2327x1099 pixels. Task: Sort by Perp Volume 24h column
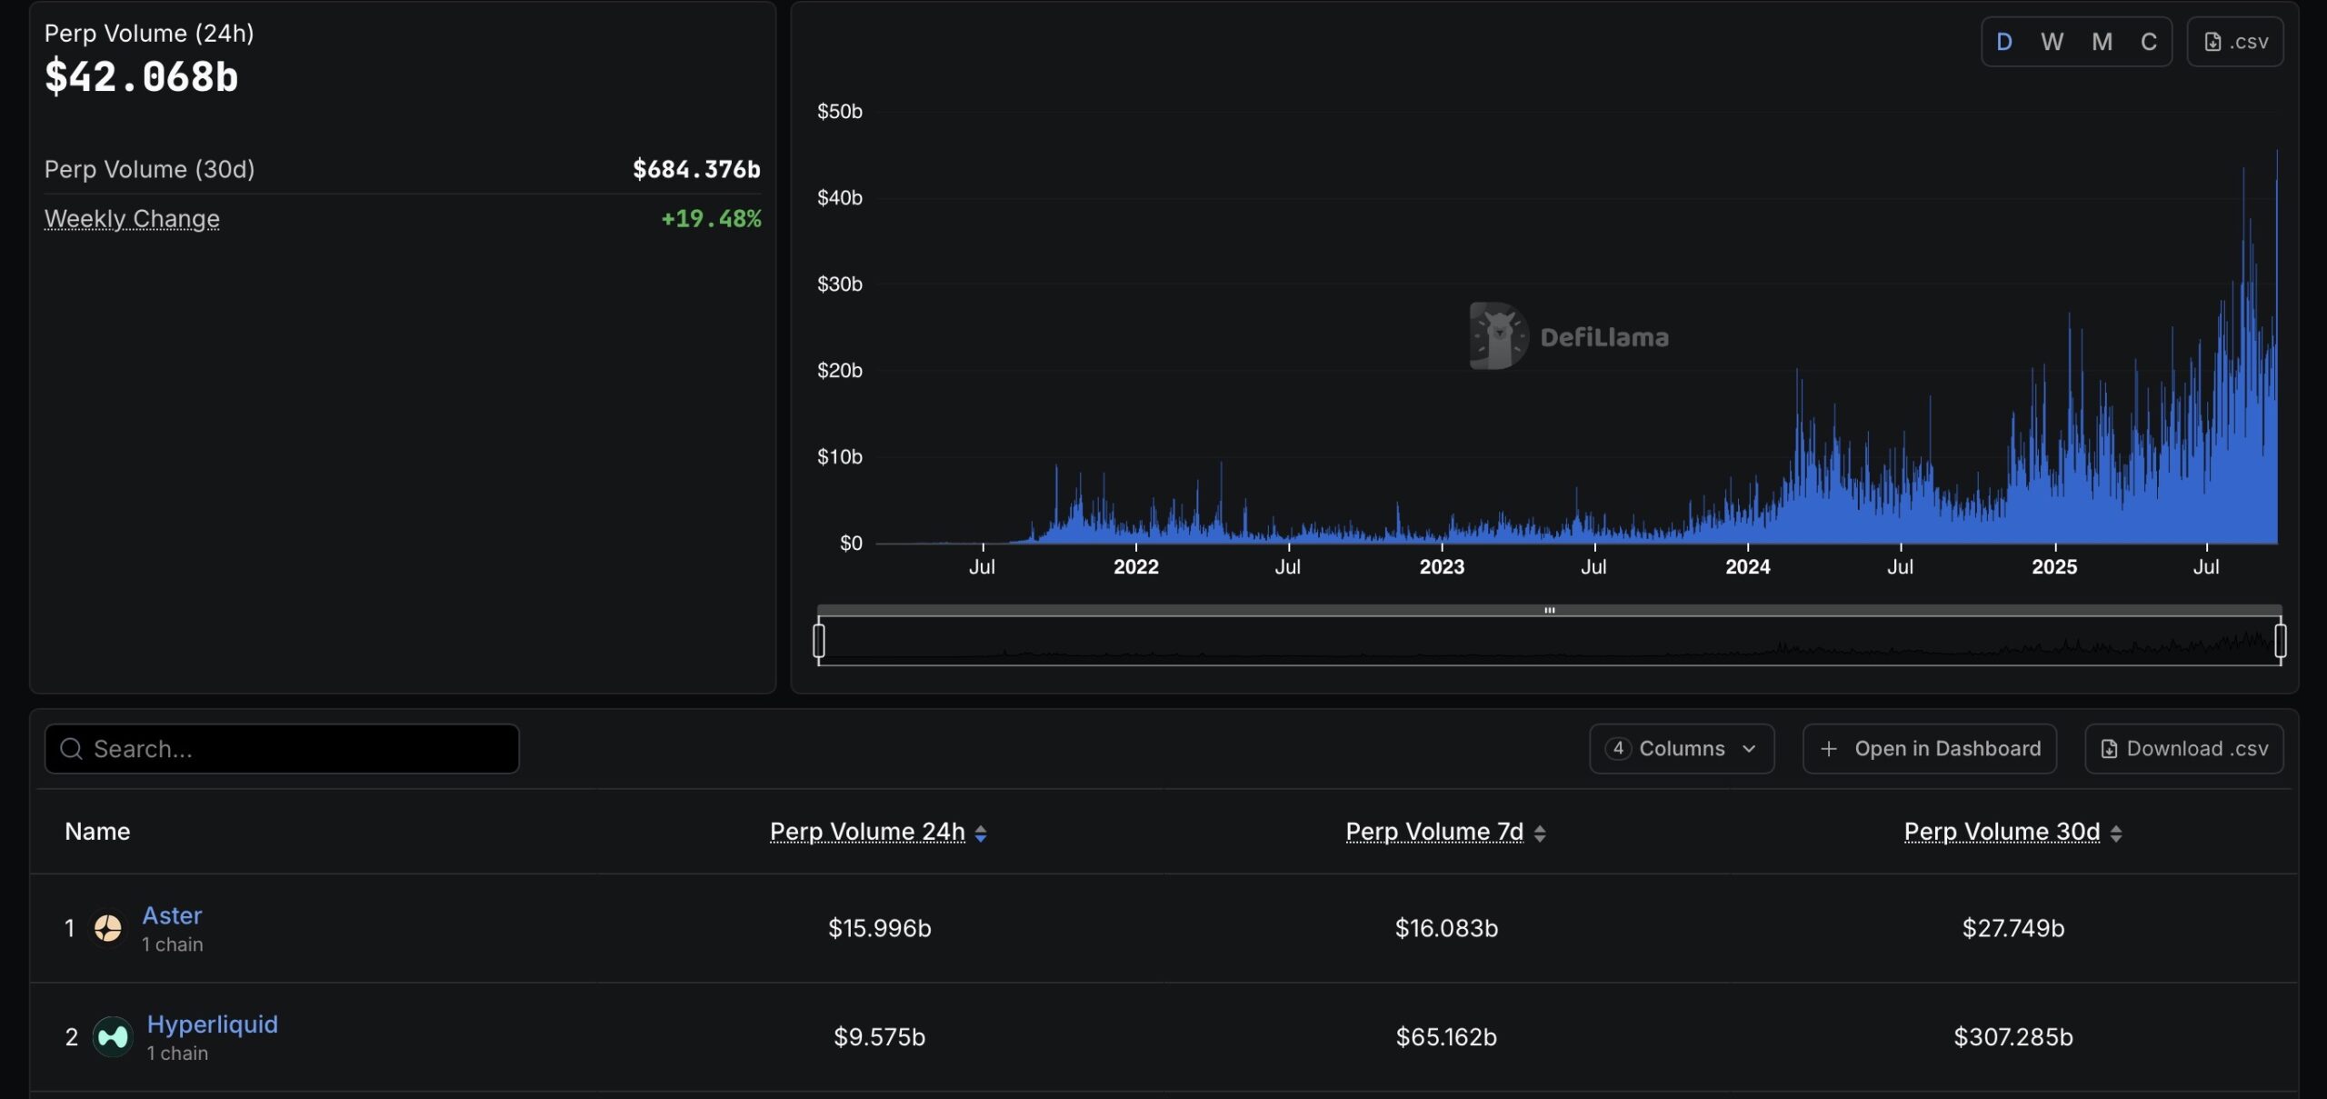pyautogui.click(x=867, y=832)
